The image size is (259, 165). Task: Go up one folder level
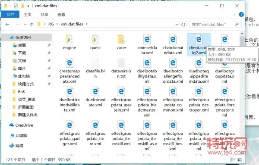(32, 25)
